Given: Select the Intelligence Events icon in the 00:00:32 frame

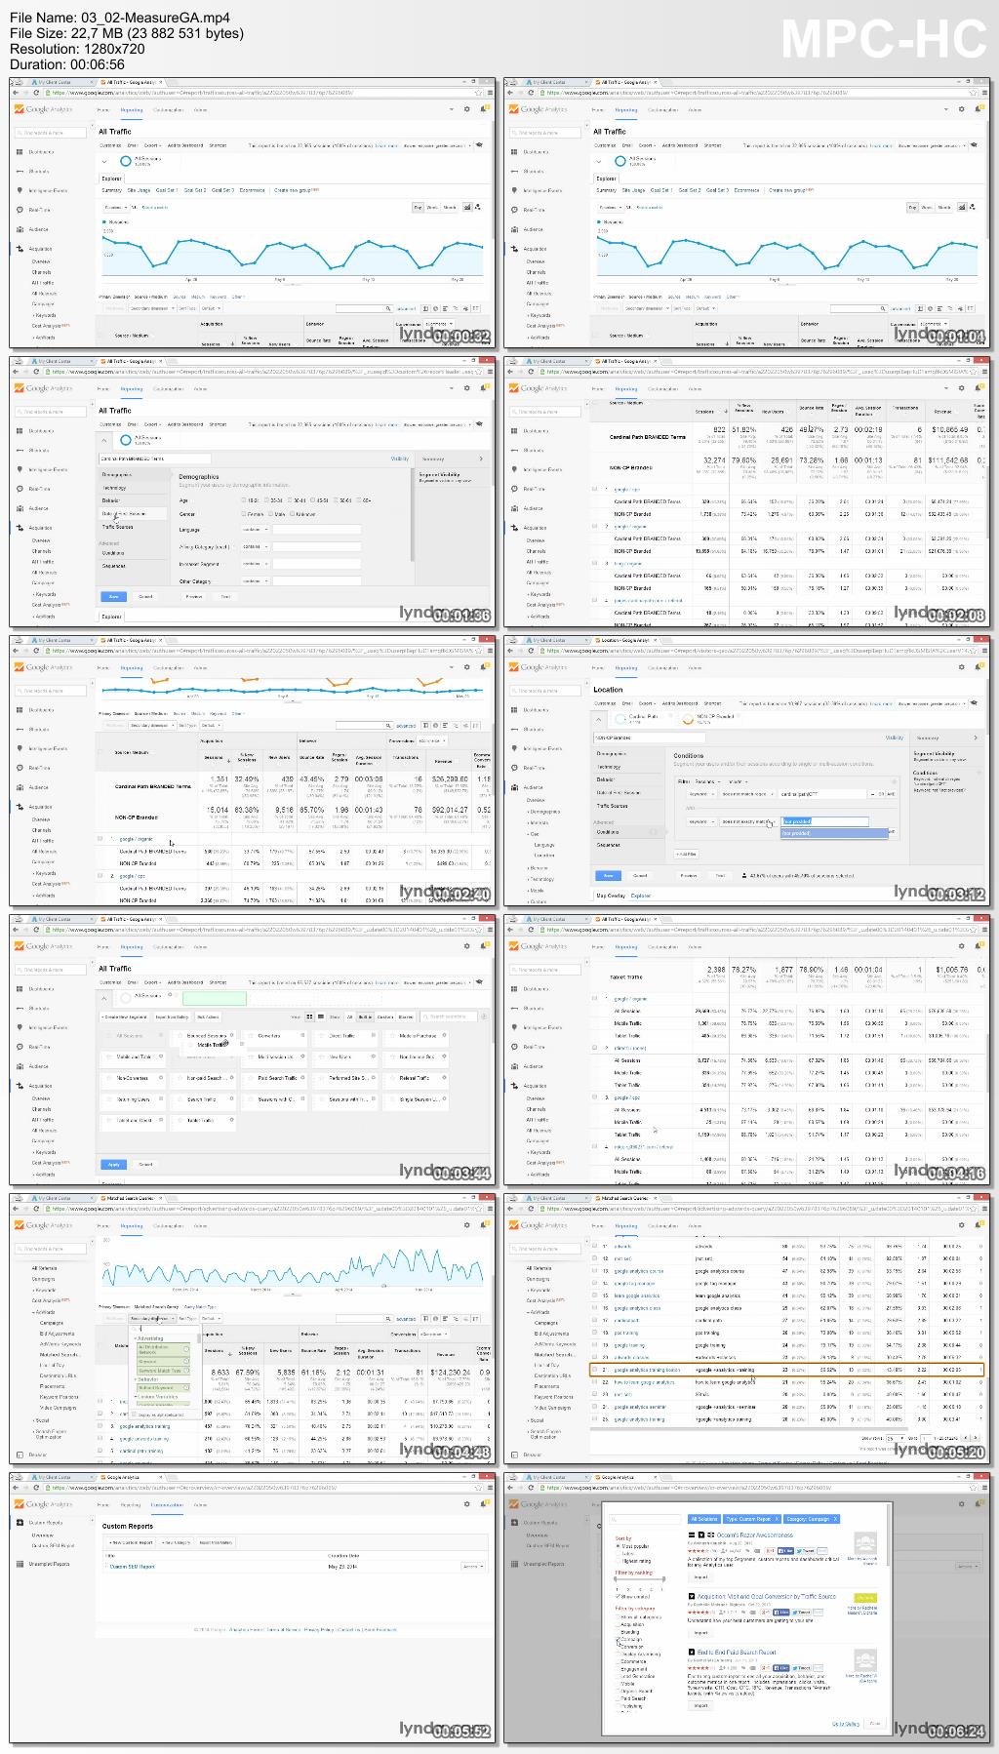Looking at the screenshot, I should (x=19, y=190).
